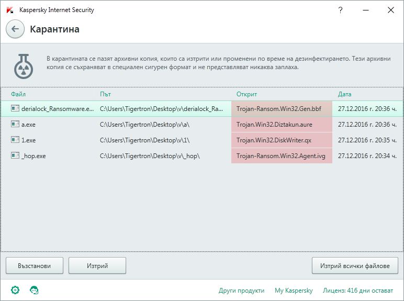The height and width of the screenshot is (301, 404).
Task: Open support via the headset agent icon
Action: pyautogui.click(x=34, y=290)
